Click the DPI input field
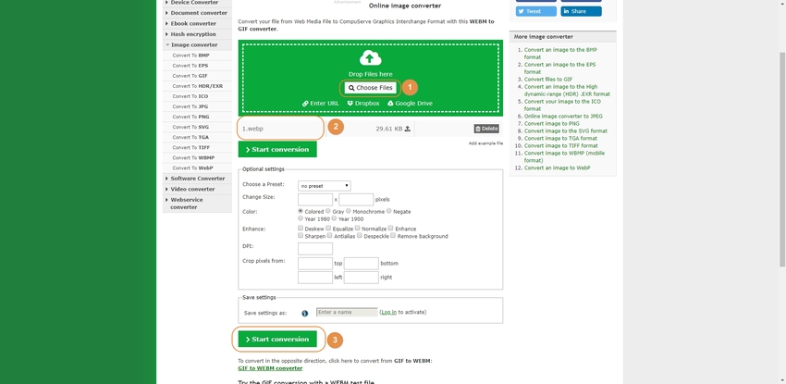Screen dimensions: 786x384 [314, 249]
